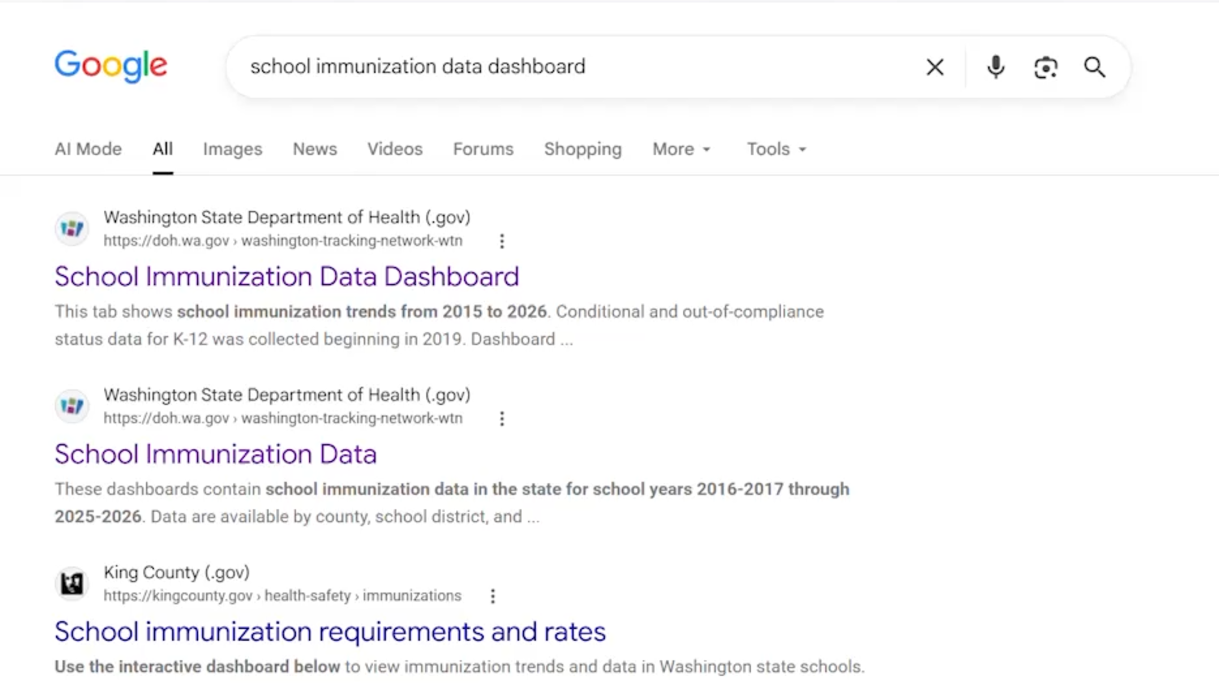
Task: Click the Google logo
Action: 111,66
